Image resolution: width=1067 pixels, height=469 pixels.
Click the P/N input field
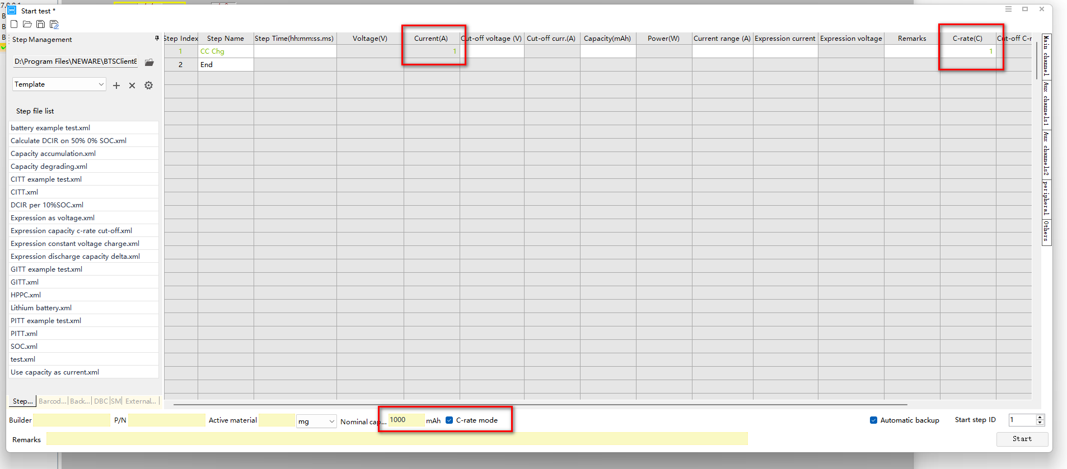pyautogui.click(x=167, y=420)
